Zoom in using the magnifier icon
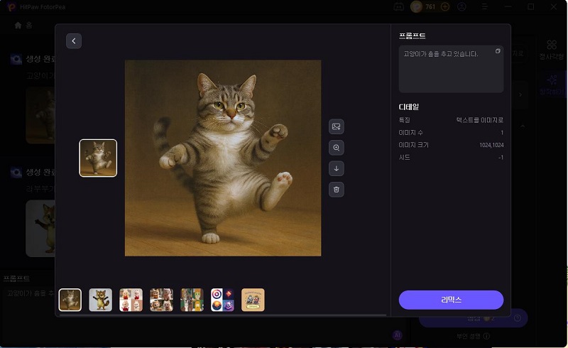 [x=336, y=148]
